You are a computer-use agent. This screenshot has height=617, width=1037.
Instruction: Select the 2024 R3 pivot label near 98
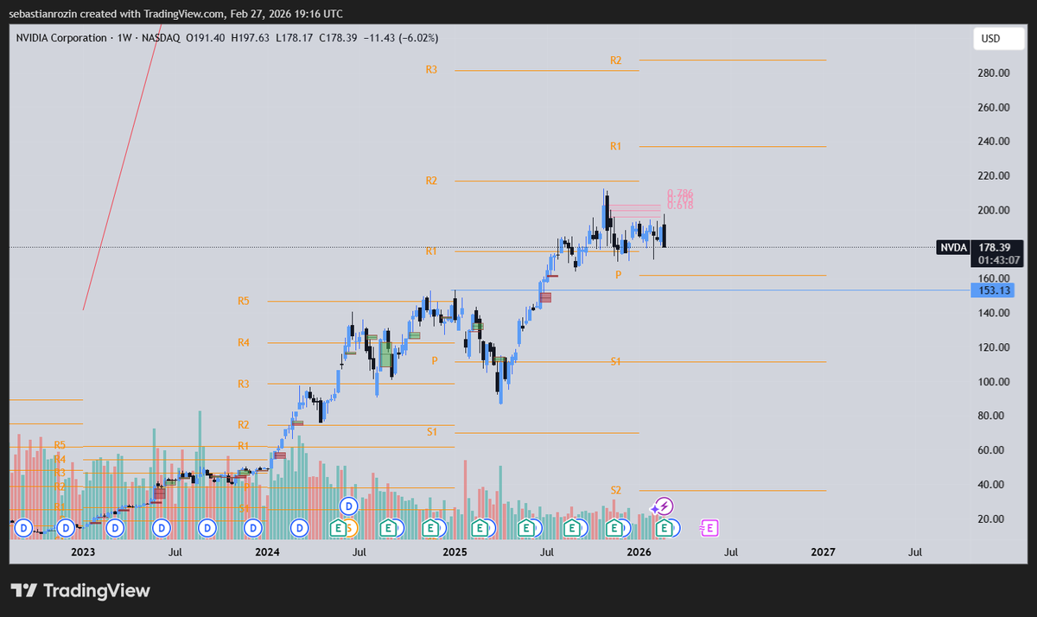244,383
